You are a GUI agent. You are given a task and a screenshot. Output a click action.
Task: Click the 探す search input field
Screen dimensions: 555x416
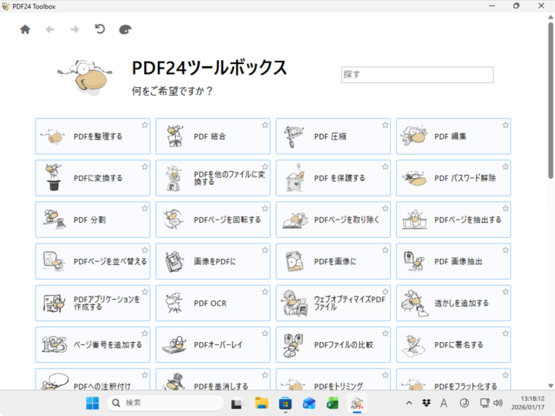click(x=417, y=75)
